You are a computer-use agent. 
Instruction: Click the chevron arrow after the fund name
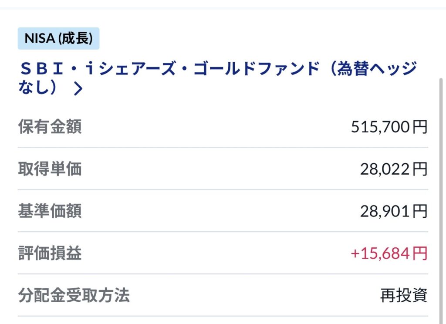[x=78, y=89]
